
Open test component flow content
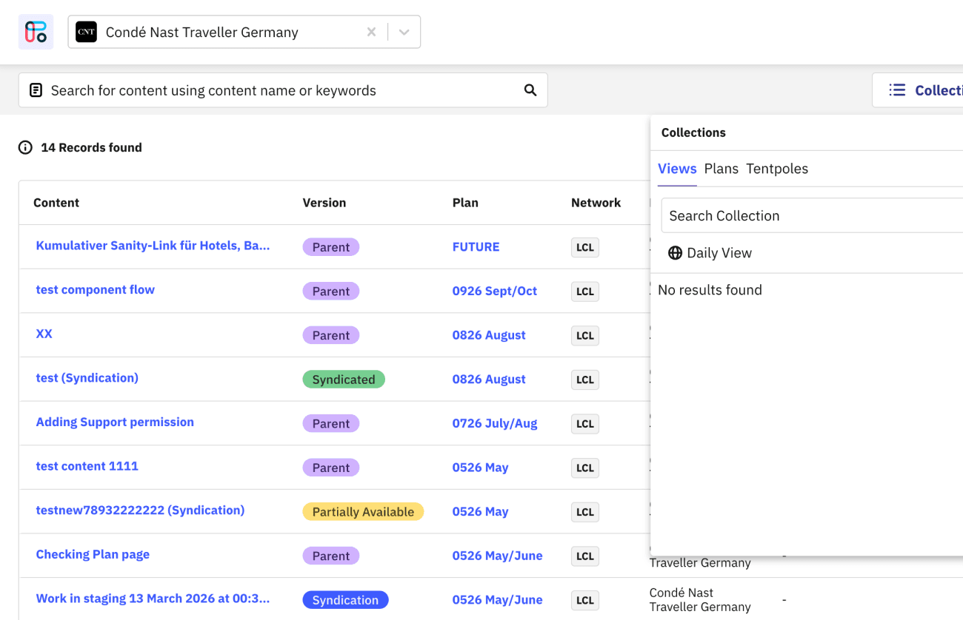coord(95,289)
